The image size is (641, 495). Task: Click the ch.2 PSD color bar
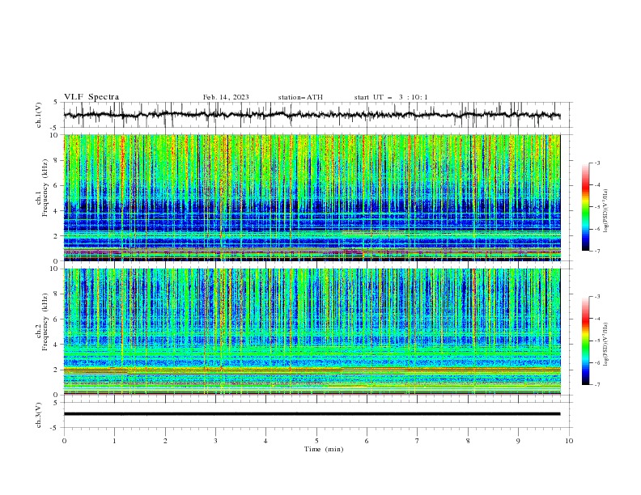coord(585,341)
